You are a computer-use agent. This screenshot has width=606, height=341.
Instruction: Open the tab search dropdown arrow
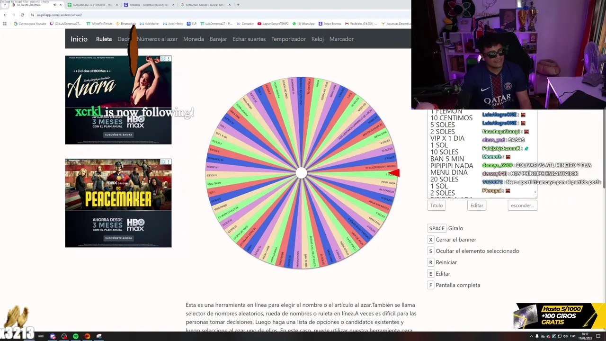(x=5, y=5)
